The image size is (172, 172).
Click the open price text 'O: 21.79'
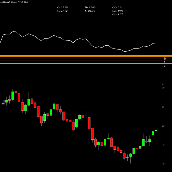63,8
